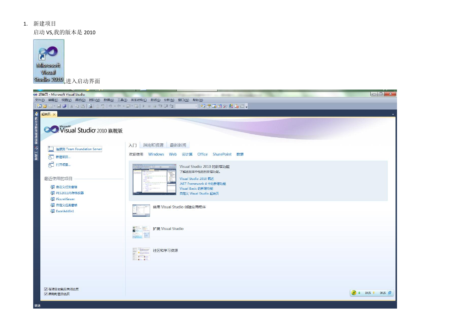Click the 新建项目... link
Viewport: 463px width, 327px height.
(x=63, y=157)
